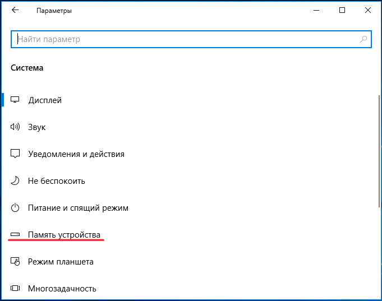Click the back arrow icon

pos(15,10)
